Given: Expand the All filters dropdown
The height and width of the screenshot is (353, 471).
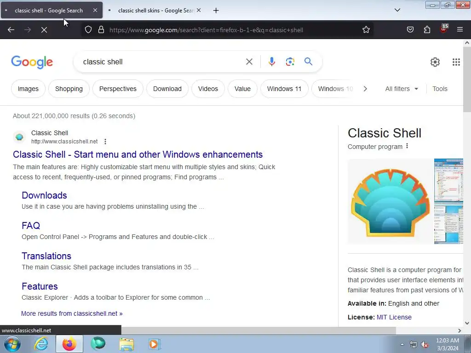Looking at the screenshot, I should 402,89.
